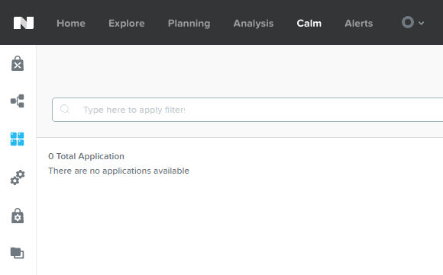The height and width of the screenshot is (275, 443).
Task: Open the Marketplace shopping bag icon
Action: coord(18,63)
